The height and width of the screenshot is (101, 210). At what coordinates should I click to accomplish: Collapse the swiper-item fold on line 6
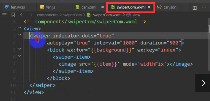click(x=20, y=56)
